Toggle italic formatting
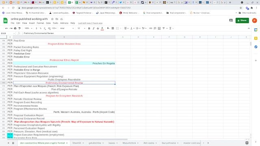This screenshot has width=260, height=146. pos(93,28)
